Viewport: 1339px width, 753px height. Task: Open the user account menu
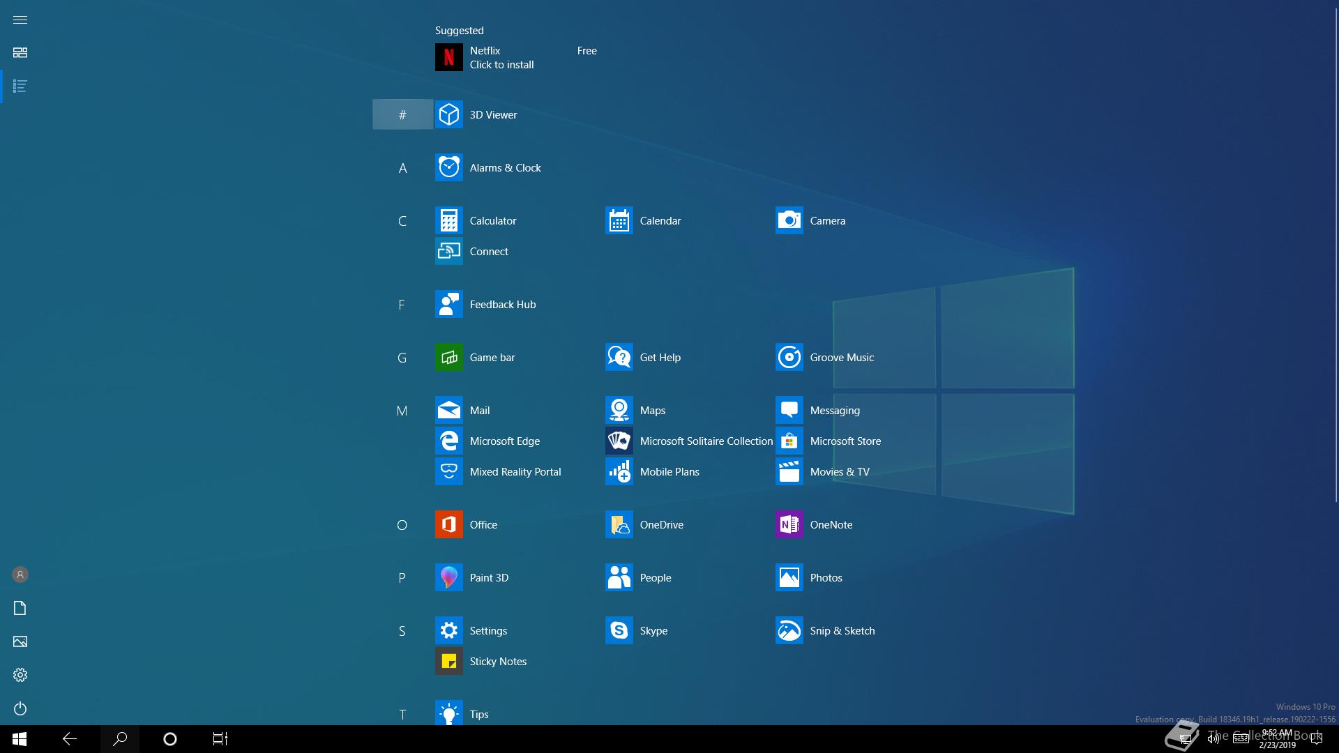[20, 575]
